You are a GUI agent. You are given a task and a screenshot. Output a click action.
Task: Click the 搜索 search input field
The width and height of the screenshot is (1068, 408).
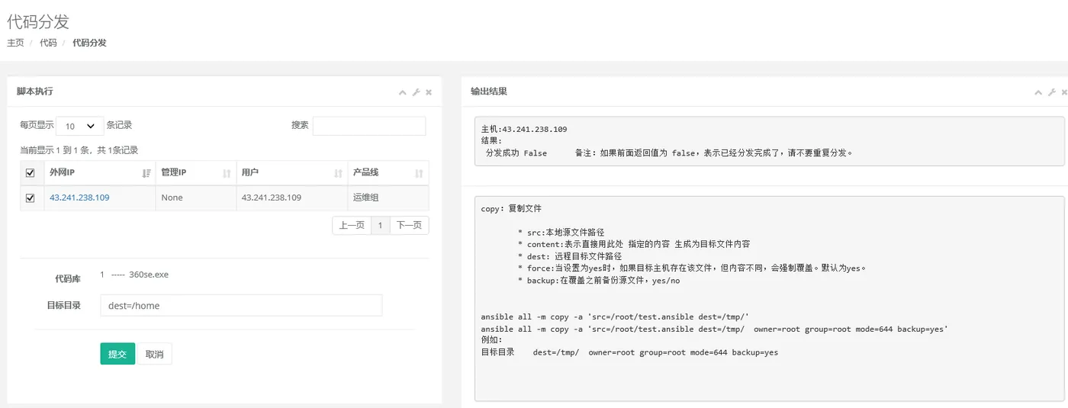click(369, 126)
